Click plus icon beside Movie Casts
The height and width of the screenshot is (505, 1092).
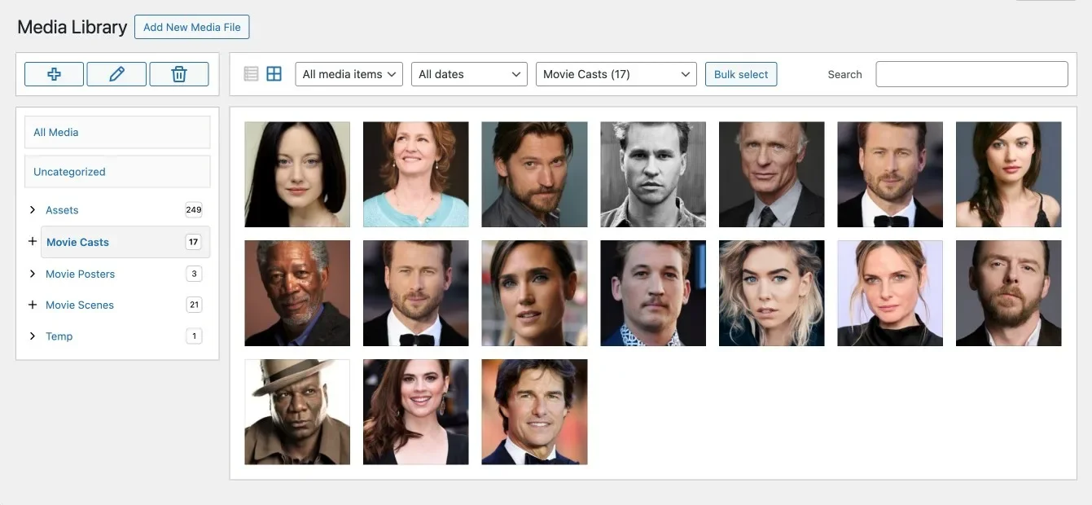(33, 242)
